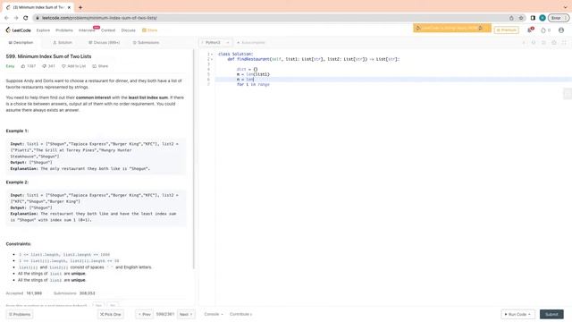Click Add to List heart button
Screen dimensions: 572x322
click(73, 66)
